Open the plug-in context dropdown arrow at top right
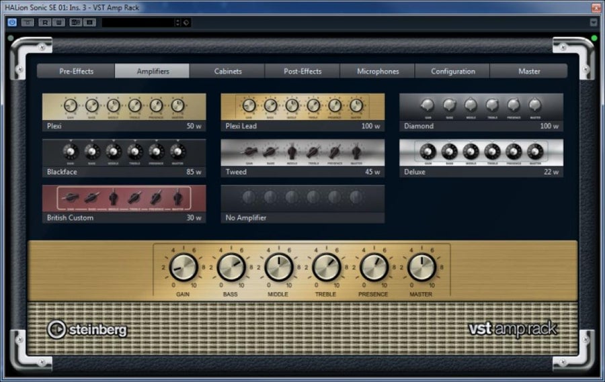Screen dimensions: 605x382 click(594, 22)
